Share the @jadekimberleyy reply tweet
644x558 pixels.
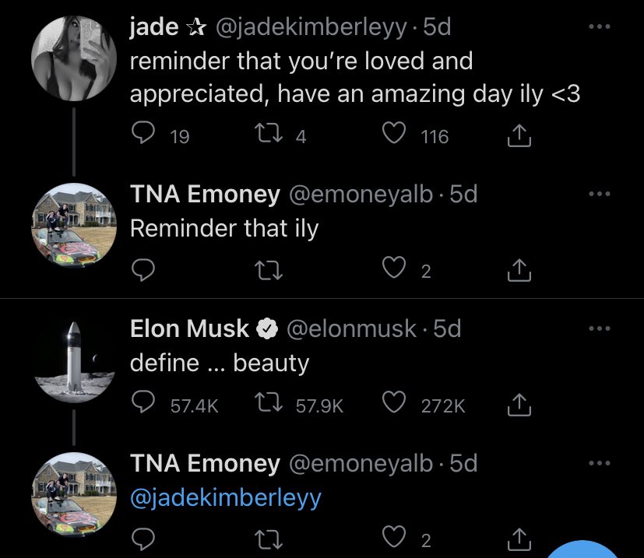[x=519, y=539]
